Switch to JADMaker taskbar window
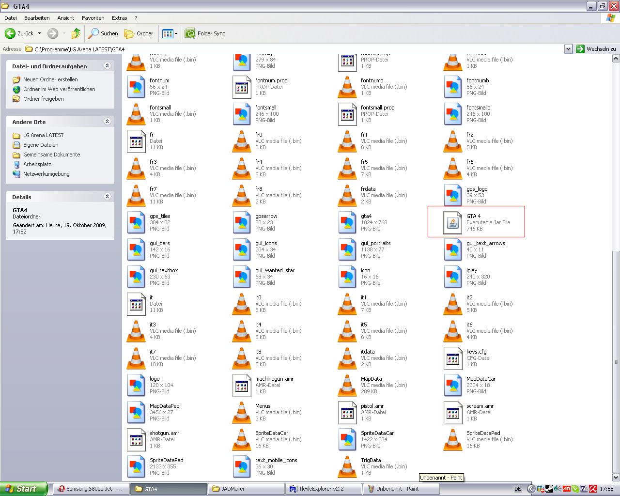620x496 pixels. [x=246, y=489]
